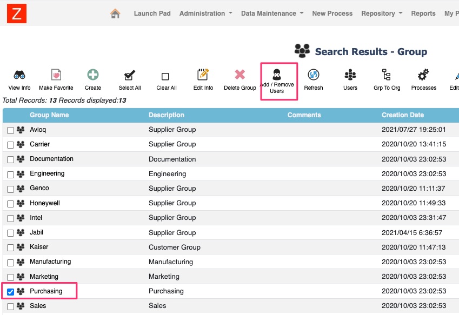Tick the Intel group checkbox
Viewport: 459px width, 315px height.
pos(10,218)
